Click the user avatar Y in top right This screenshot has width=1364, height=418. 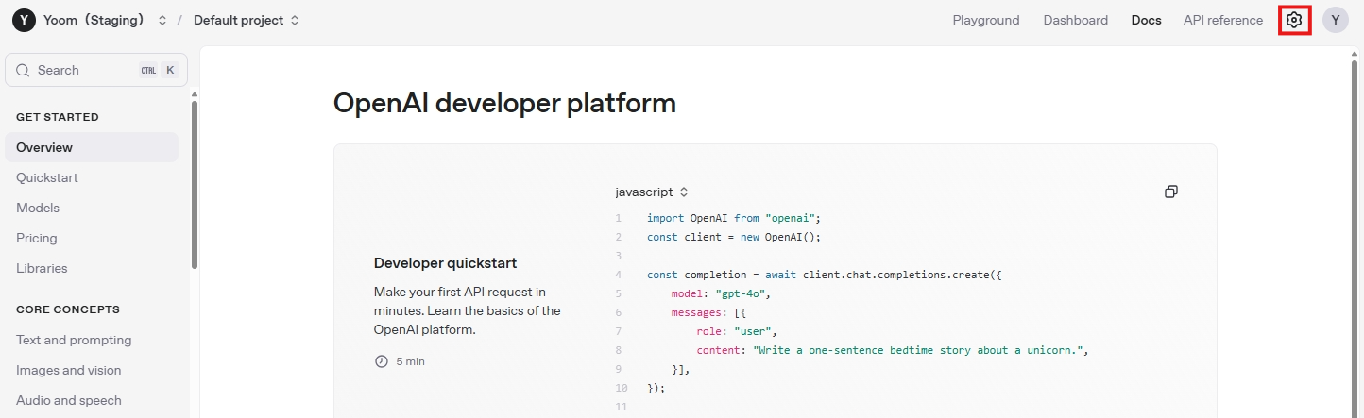coord(1336,20)
